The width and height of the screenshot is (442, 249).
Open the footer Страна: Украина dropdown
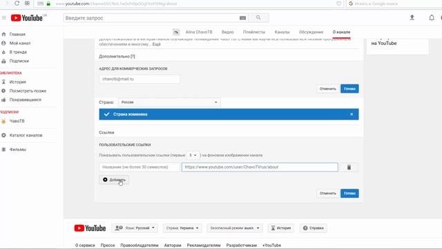point(182,228)
